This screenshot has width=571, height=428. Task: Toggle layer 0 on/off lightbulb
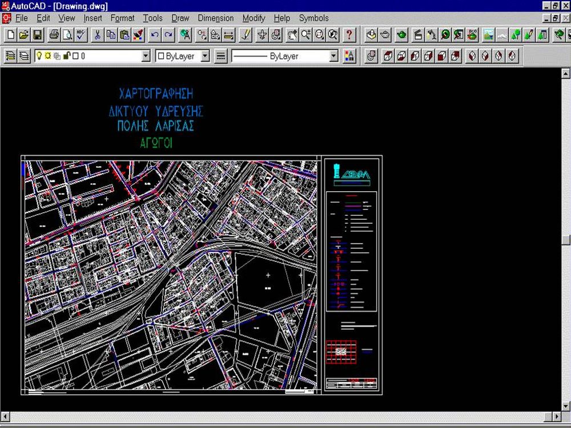click(39, 56)
